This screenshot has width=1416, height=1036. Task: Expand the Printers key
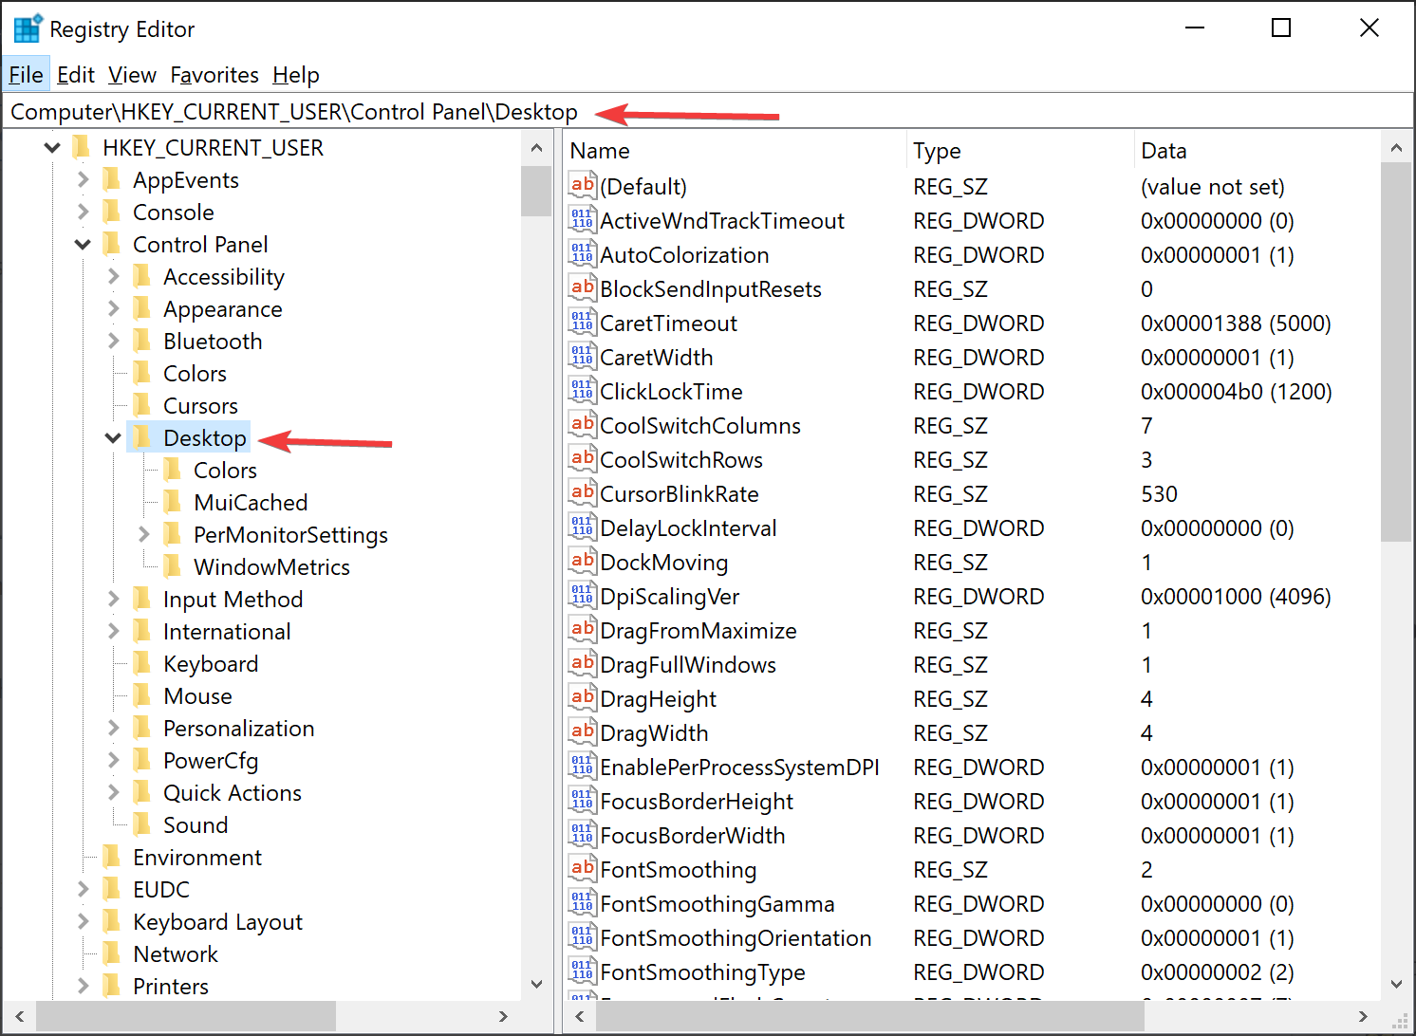tap(84, 987)
